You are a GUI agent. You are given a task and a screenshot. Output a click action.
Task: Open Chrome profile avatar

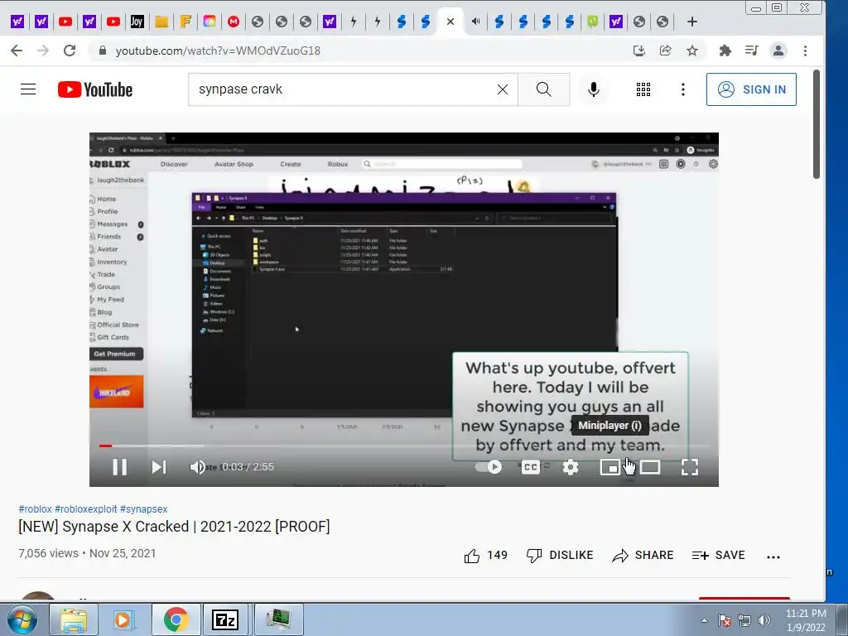778,51
